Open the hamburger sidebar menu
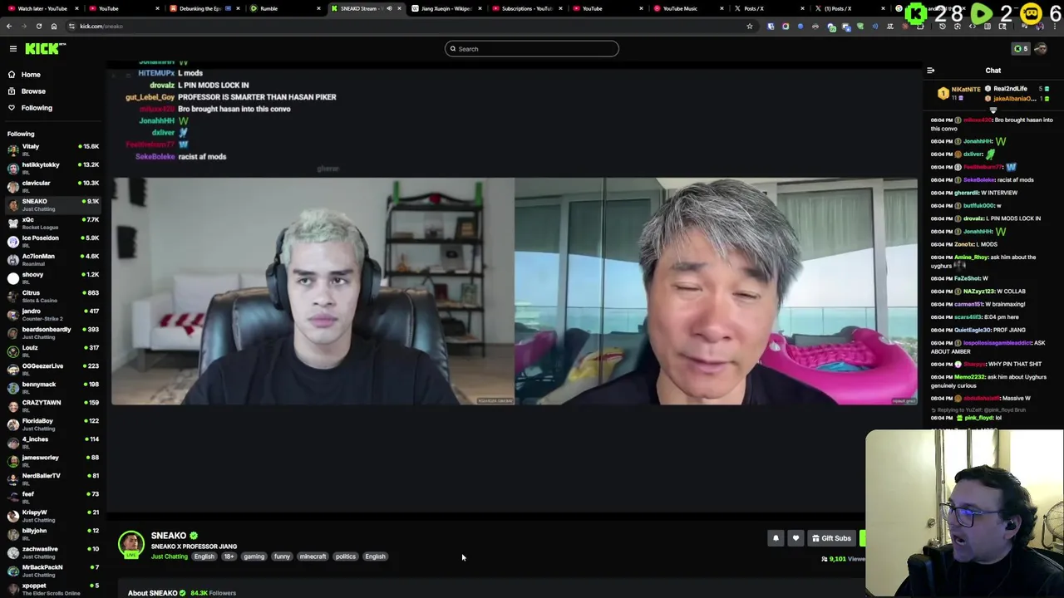Viewport: 1064px width, 598px height. [x=13, y=49]
